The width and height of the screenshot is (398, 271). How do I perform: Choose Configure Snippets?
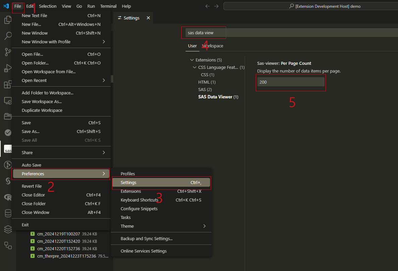pyautogui.click(x=161, y=209)
